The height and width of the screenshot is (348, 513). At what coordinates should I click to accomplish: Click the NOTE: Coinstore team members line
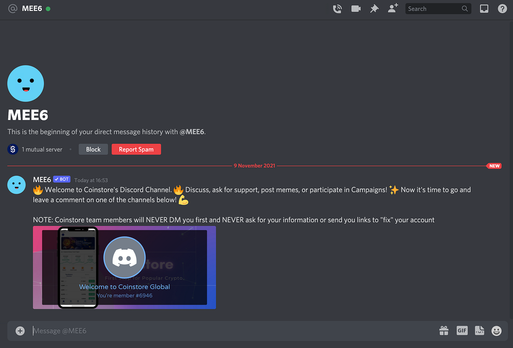tap(234, 220)
